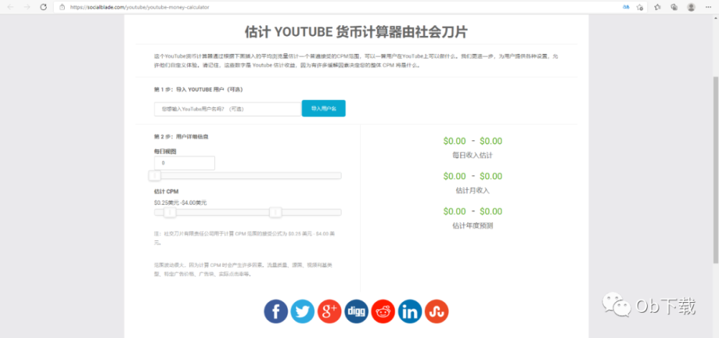Open the favorites list icon
719x338 pixels.
coord(658,7)
